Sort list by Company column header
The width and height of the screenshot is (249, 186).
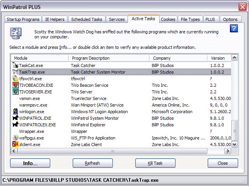178,58
